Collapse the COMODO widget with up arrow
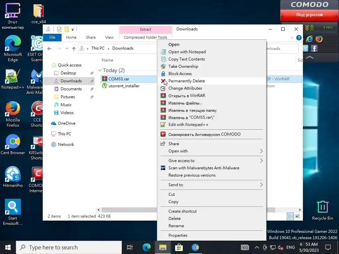The height and width of the screenshot is (254, 339). (310, 58)
